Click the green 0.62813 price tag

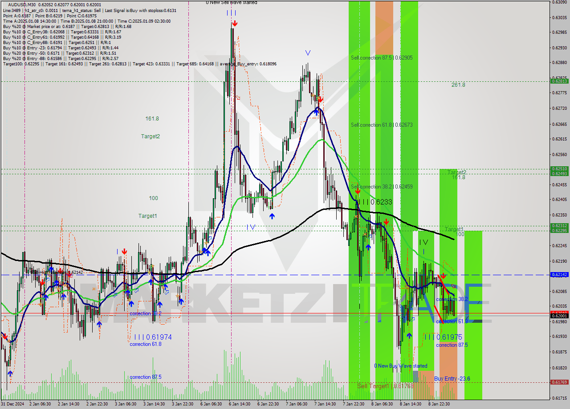coord(559,81)
